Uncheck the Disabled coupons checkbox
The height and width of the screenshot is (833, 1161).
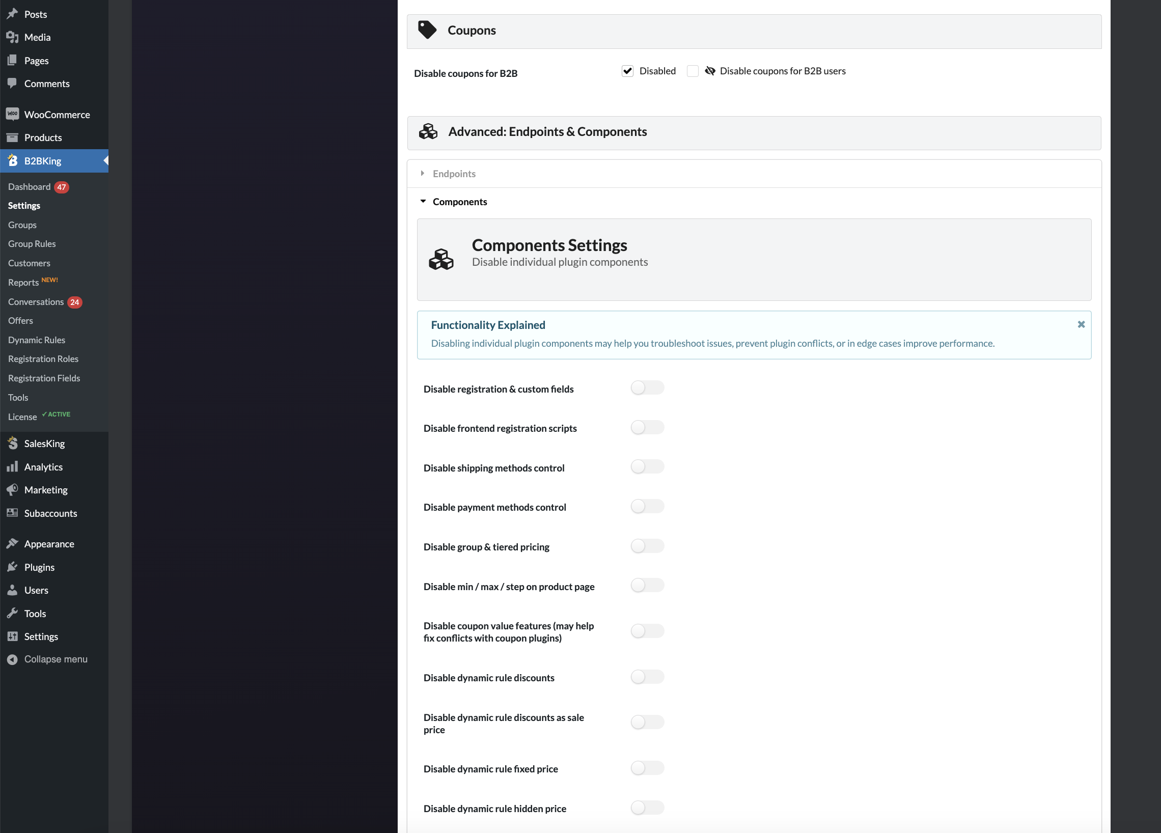(627, 71)
